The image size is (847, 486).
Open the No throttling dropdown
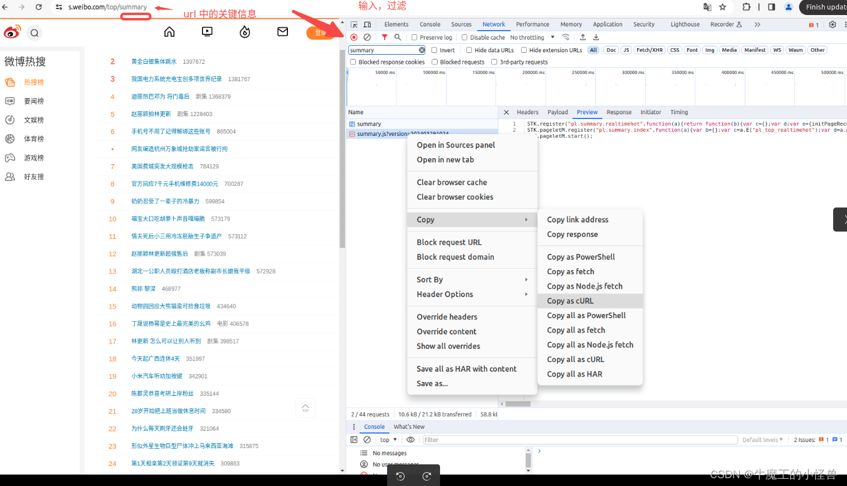533,37
